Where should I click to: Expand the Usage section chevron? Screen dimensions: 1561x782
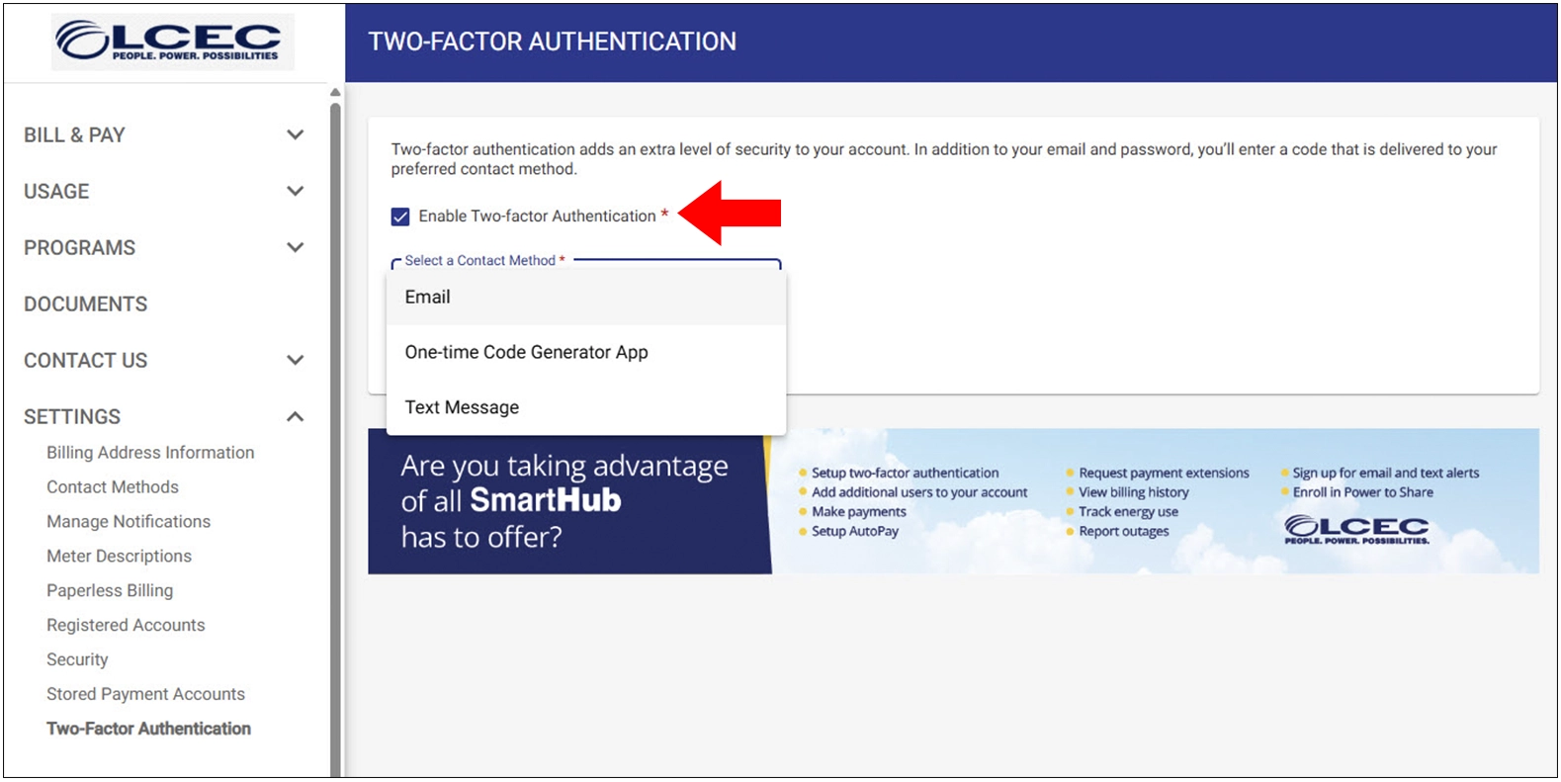[295, 191]
